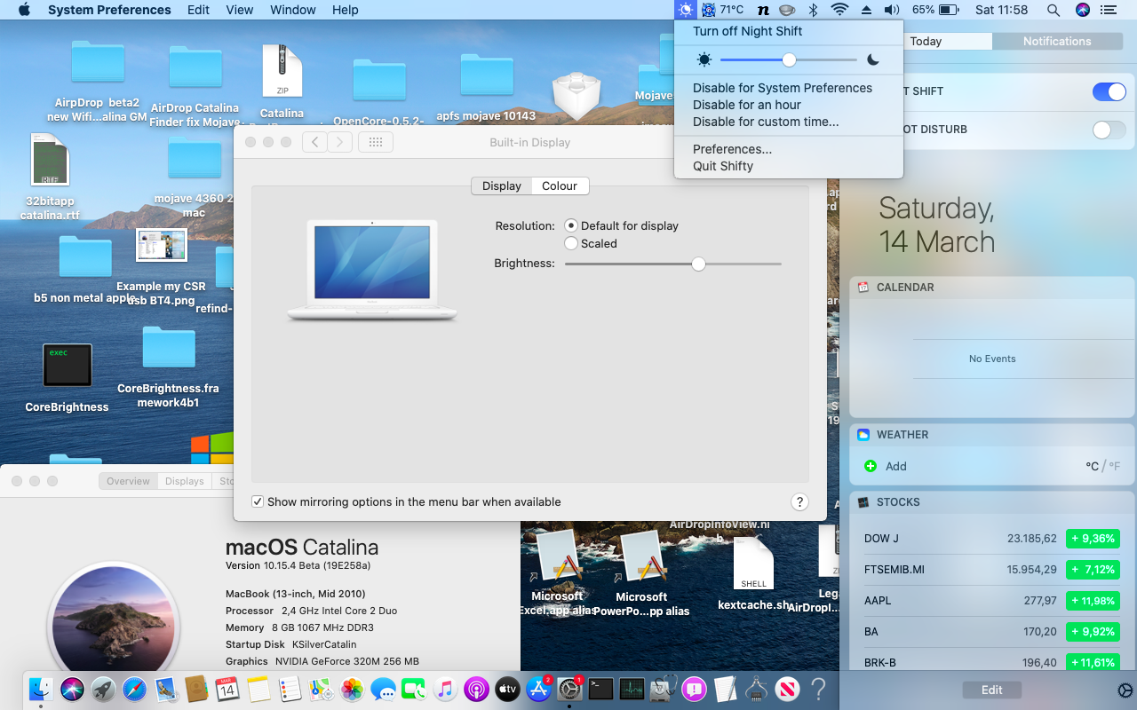Image resolution: width=1137 pixels, height=710 pixels.
Task: Go back in System Preferences toolbar
Action: (314, 142)
